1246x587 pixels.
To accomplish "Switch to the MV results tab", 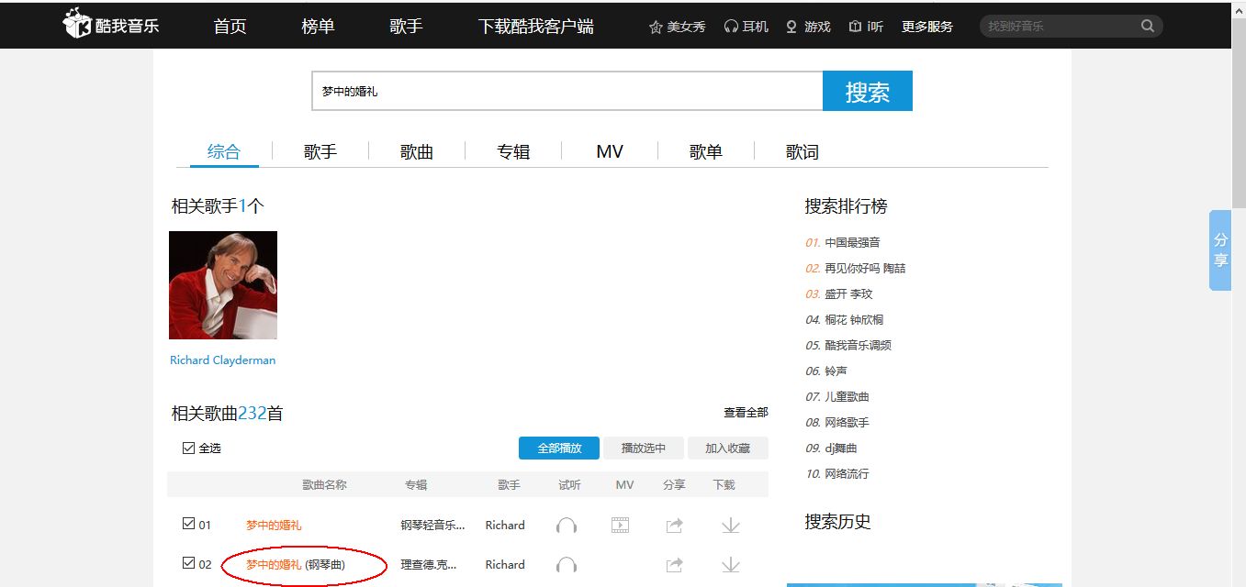I will (610, 151).
